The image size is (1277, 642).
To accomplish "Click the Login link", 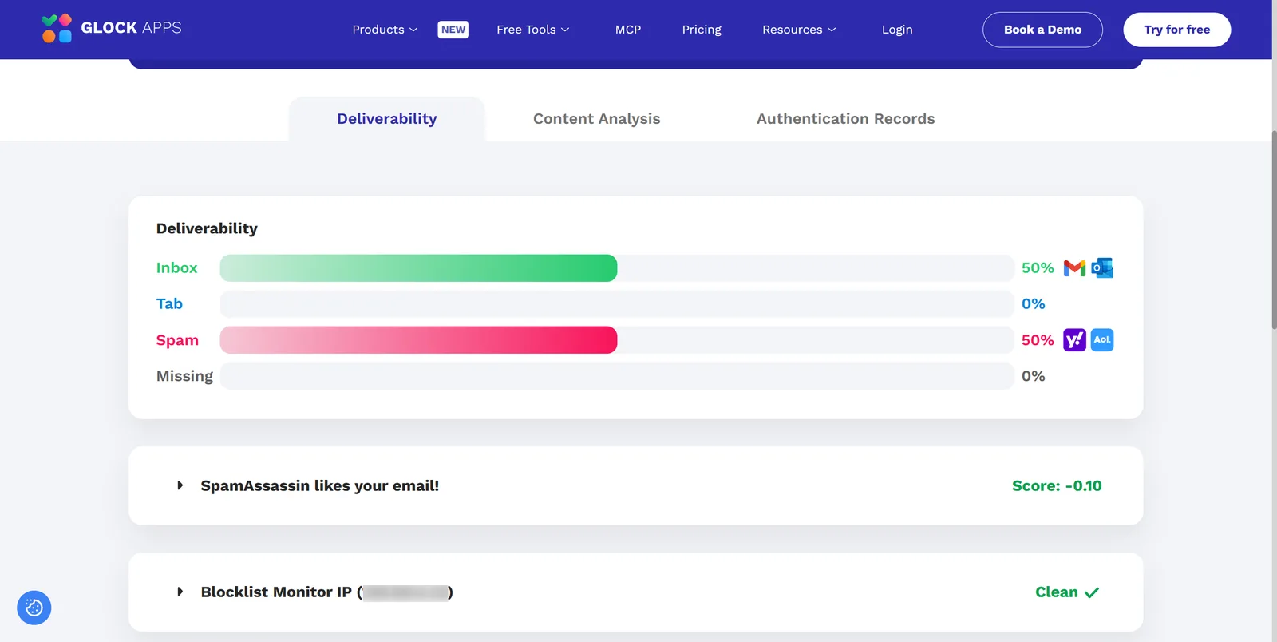I will point(897,30).
